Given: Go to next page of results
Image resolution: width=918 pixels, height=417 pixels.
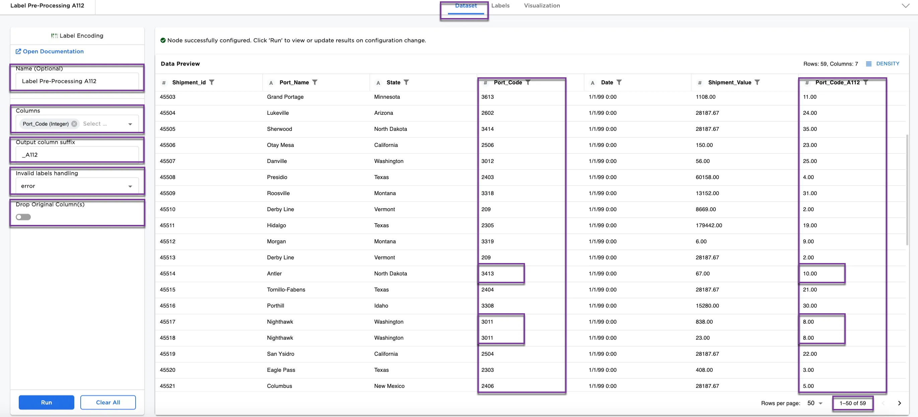Looking at the screenshot, I should [899, 403].
